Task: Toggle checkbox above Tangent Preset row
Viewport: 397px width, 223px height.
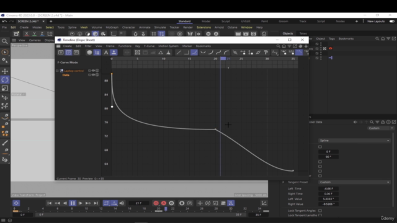Action: click(x=320, y=176)
